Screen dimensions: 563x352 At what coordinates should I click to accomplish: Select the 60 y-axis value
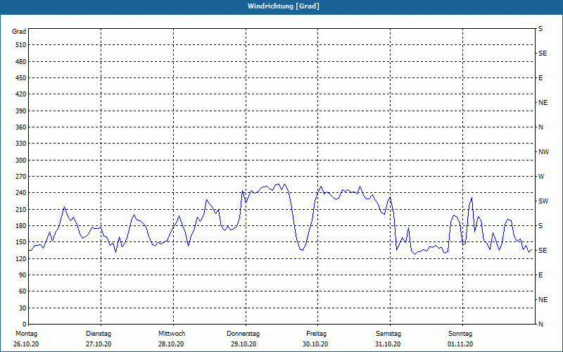[x=22, y=291]
